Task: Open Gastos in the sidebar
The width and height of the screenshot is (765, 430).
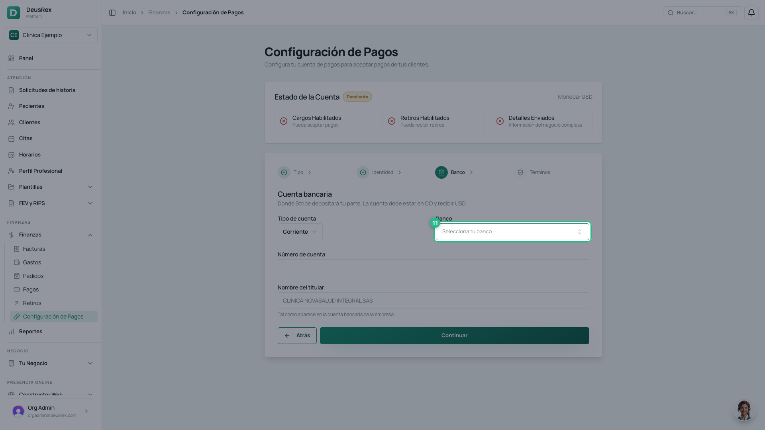Action: tap(54, 262)
